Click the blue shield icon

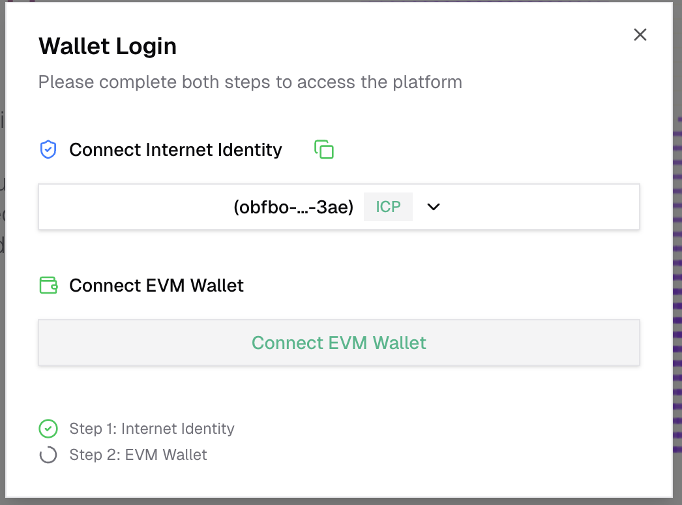(48, 150)
